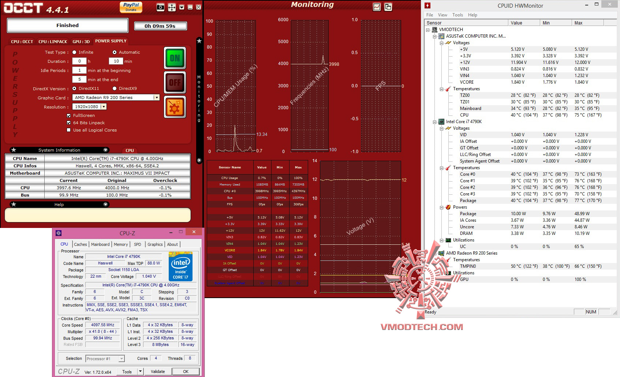The height and width of the screenshot is (377, 620).
Task: Toggle the FullScreen checkbox
Action: coord(68,115)
